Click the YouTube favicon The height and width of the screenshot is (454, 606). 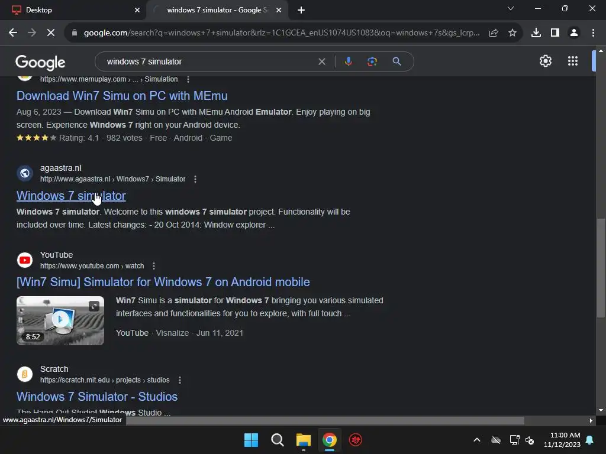click(25, 260)
